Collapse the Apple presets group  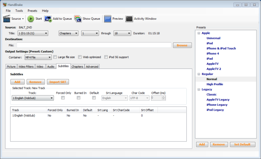pyautogui.click(x=198, y=33)
